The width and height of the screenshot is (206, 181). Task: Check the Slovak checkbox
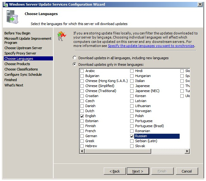click(132, 146)
